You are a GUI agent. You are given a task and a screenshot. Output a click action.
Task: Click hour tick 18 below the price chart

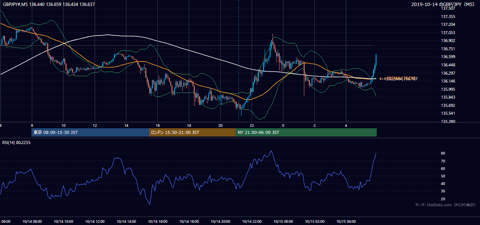coord(189,125)
